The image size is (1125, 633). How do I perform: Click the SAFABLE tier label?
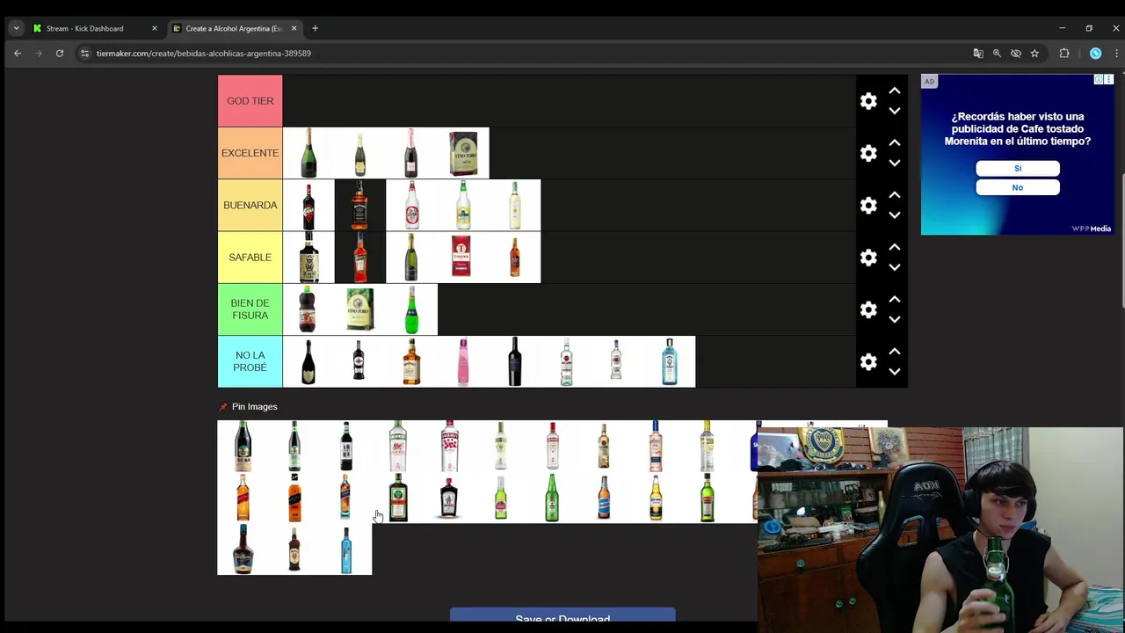250,258
